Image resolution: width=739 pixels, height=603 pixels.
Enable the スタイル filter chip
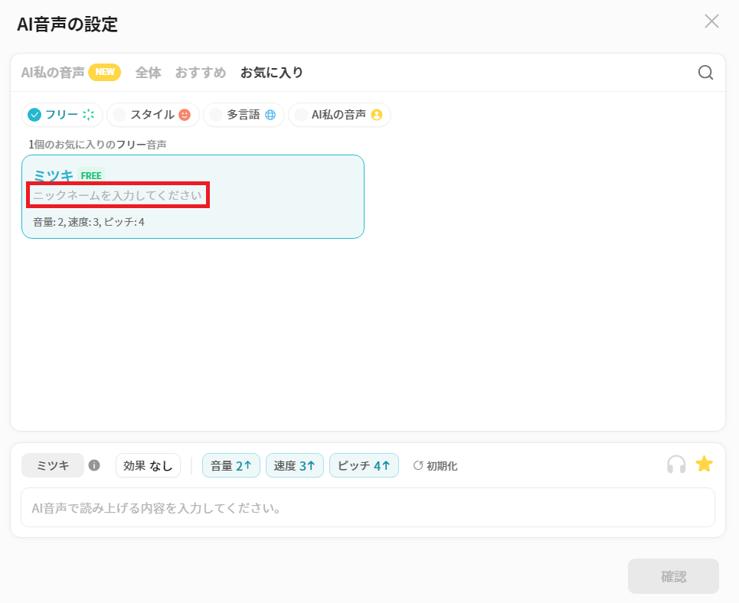(153, 115)
